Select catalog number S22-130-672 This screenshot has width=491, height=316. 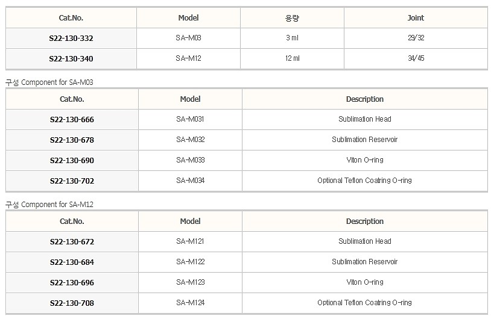(72, 241)
